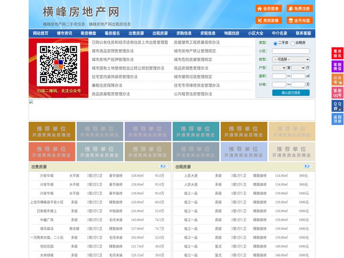344x258 pixels.
Task: Focus the minimum 价格 field
Action: pos(279,85)
